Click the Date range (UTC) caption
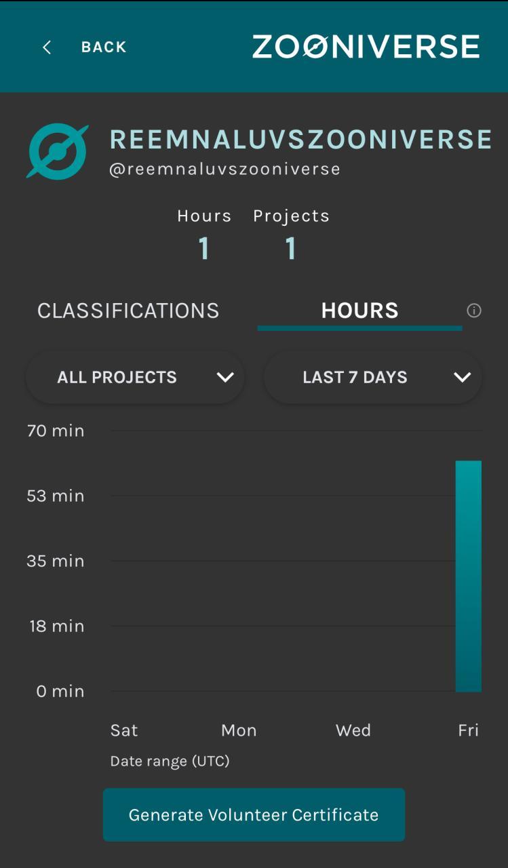 tap(170, 762)
